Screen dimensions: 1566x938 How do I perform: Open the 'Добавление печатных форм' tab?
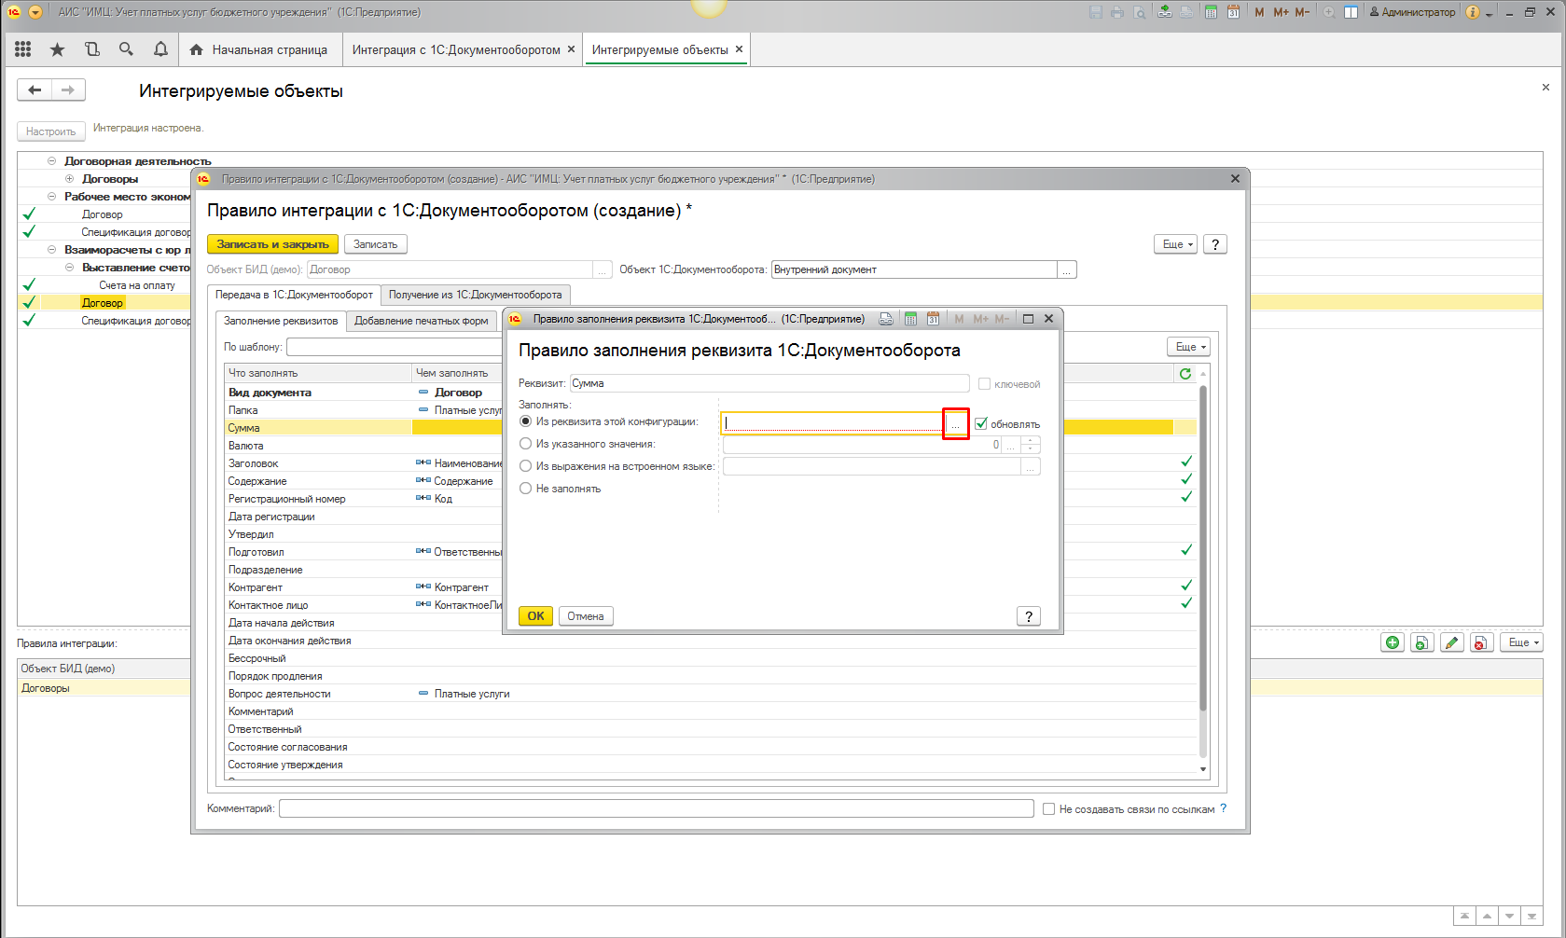[x=421, y=321]
